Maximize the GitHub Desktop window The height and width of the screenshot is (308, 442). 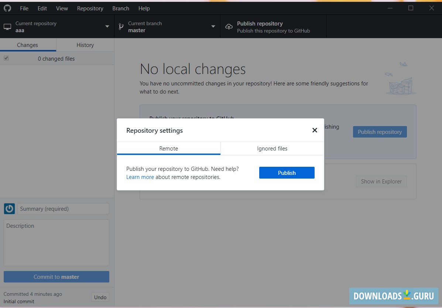coord(411,8)
